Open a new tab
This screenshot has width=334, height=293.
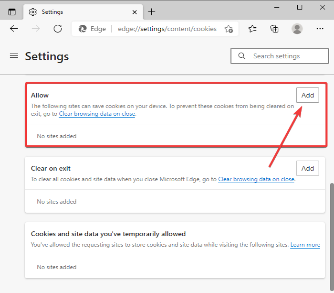pyautogui.click(x=152, y=11)
